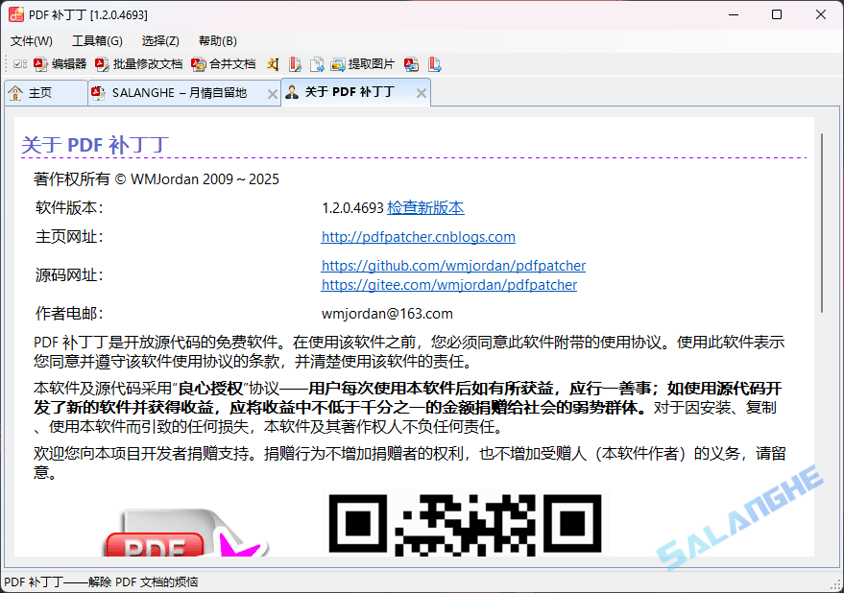This screenshot has height=593, width=844.
Task: Toggle the checkbox icon at toolbar's left end
Action: click(19, 63)
